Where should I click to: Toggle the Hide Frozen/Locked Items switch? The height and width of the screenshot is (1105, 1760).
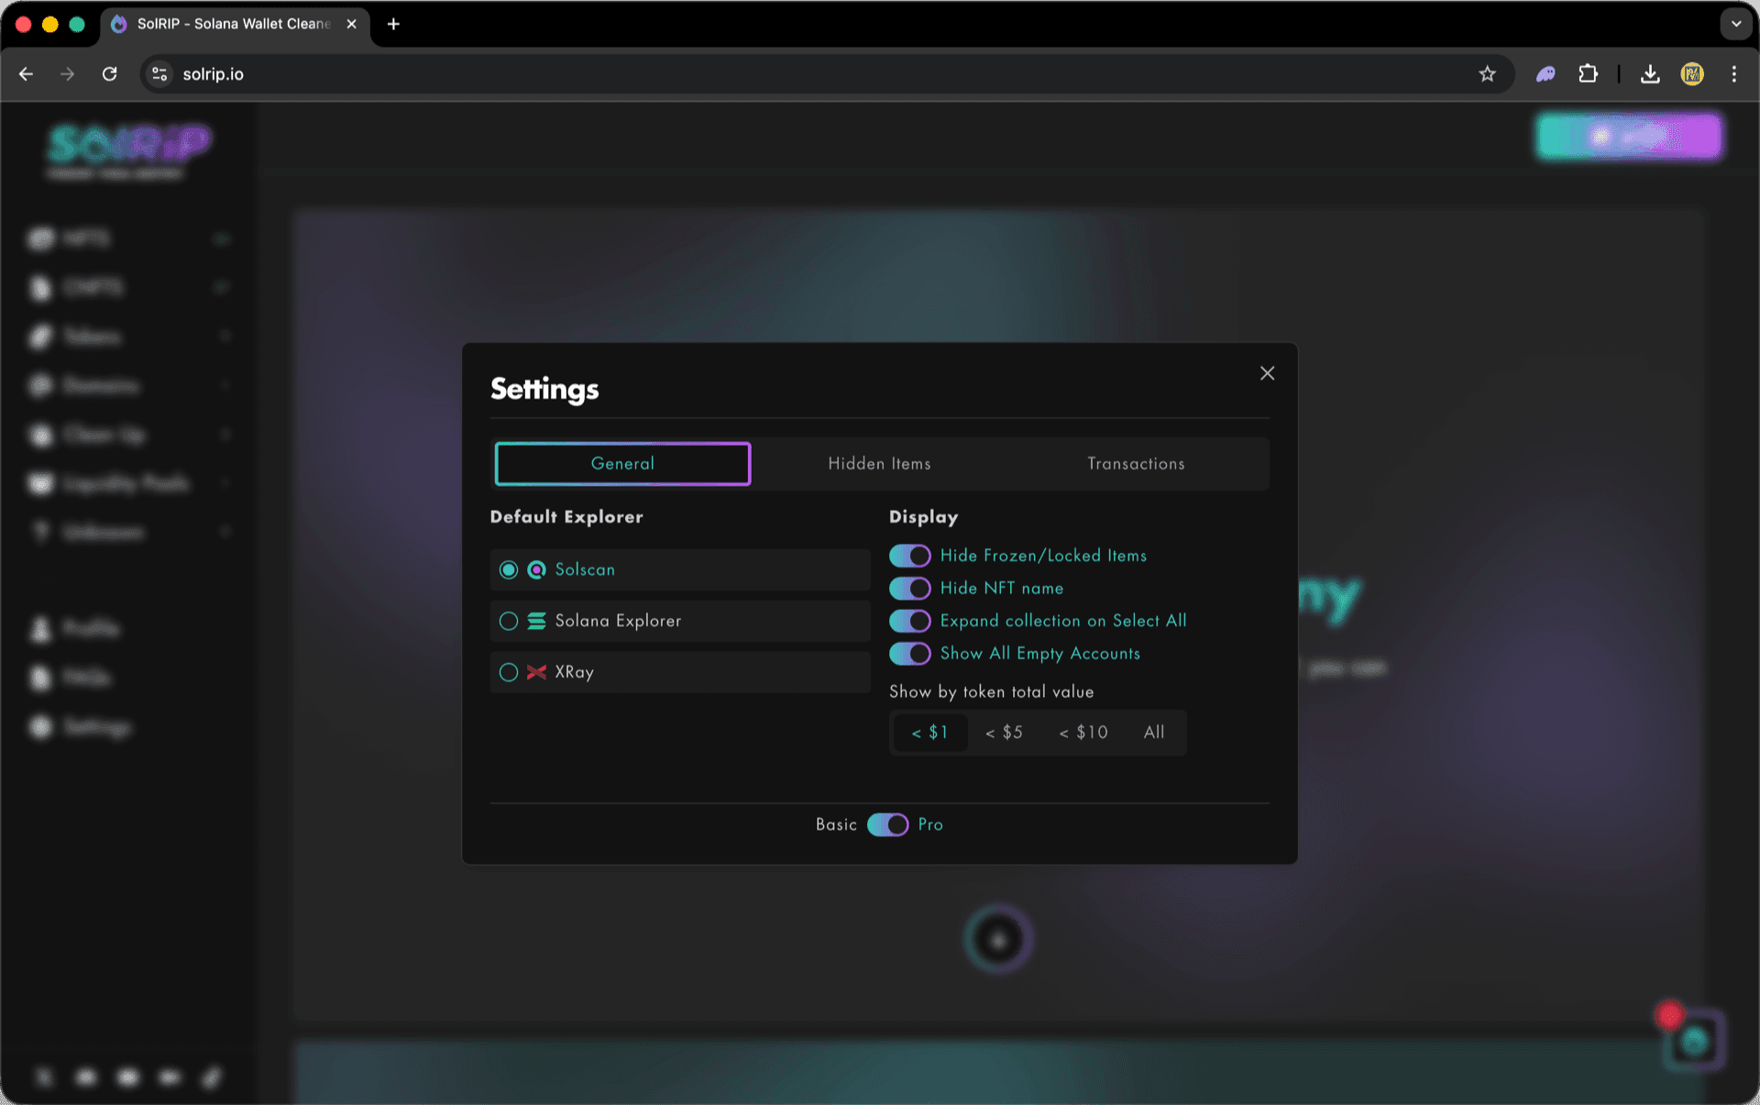pos(910,556)
